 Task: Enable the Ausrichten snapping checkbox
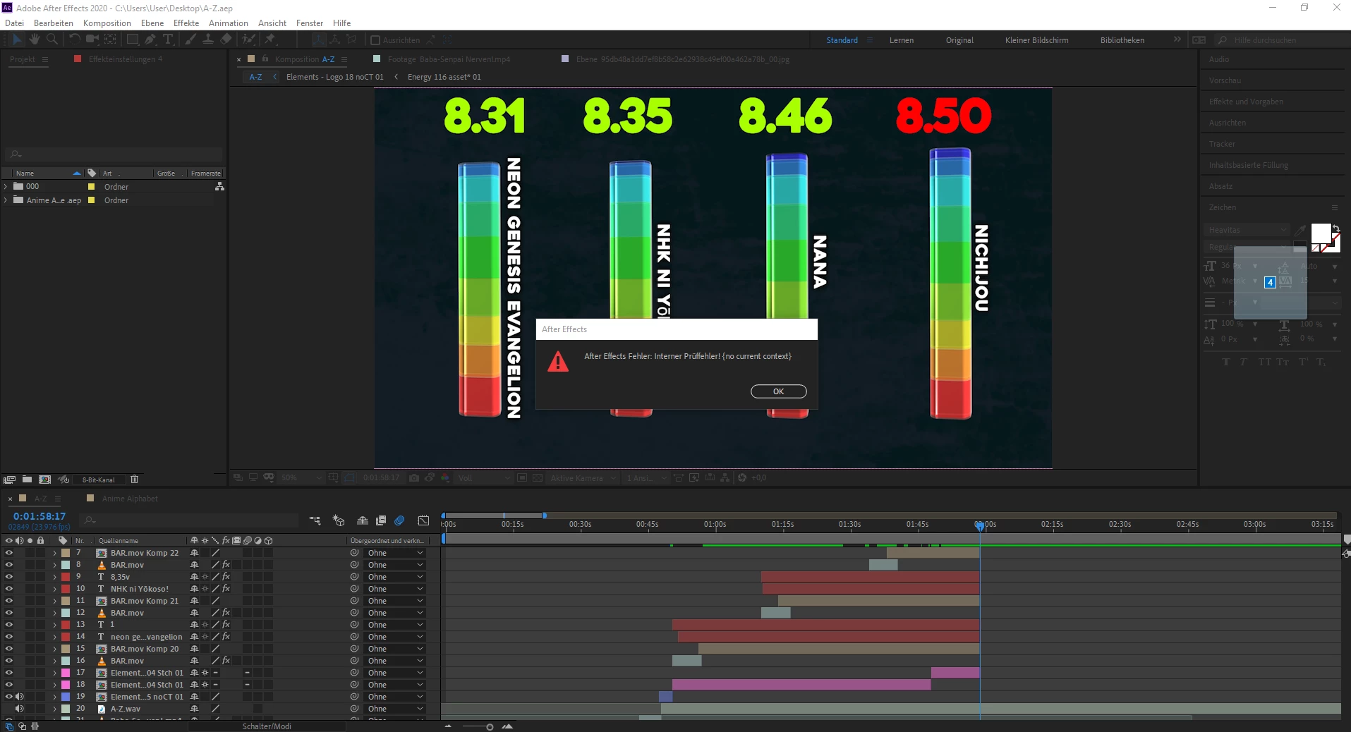coord(375,40)
